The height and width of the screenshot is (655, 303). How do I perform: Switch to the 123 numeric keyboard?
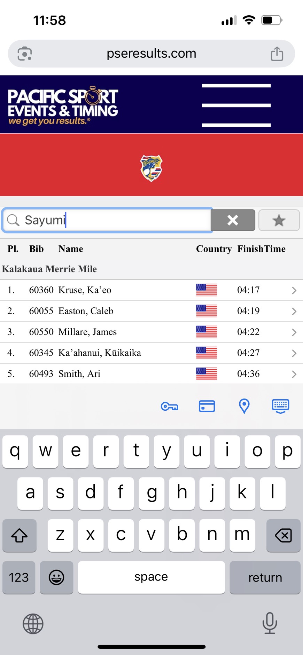pos(19,577)
